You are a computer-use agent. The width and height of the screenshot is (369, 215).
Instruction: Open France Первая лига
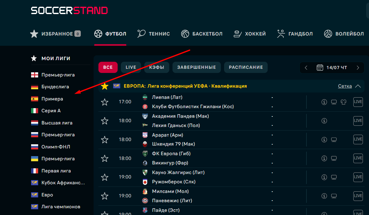51,171
